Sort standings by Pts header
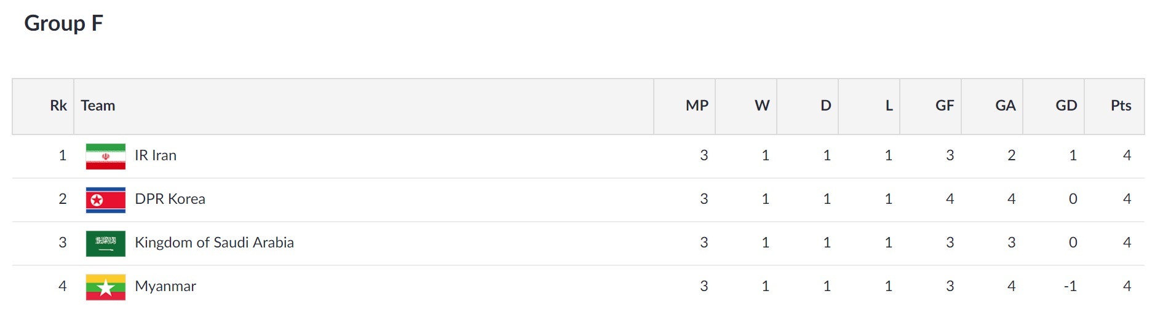 (x=1121, y=106)
